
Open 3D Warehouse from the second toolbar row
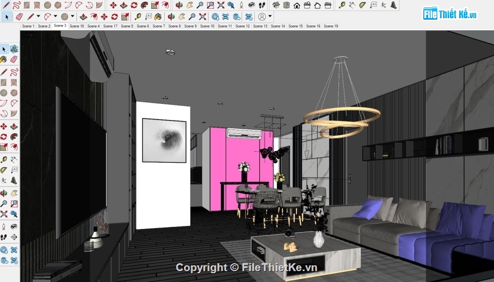215,17
